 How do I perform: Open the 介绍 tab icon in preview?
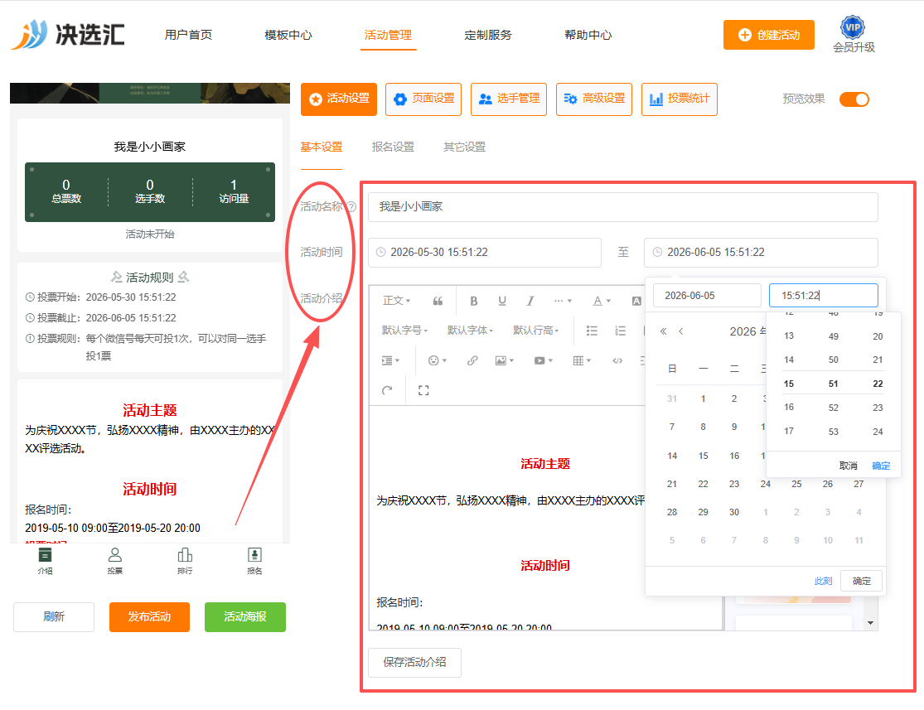coord(45,560)
